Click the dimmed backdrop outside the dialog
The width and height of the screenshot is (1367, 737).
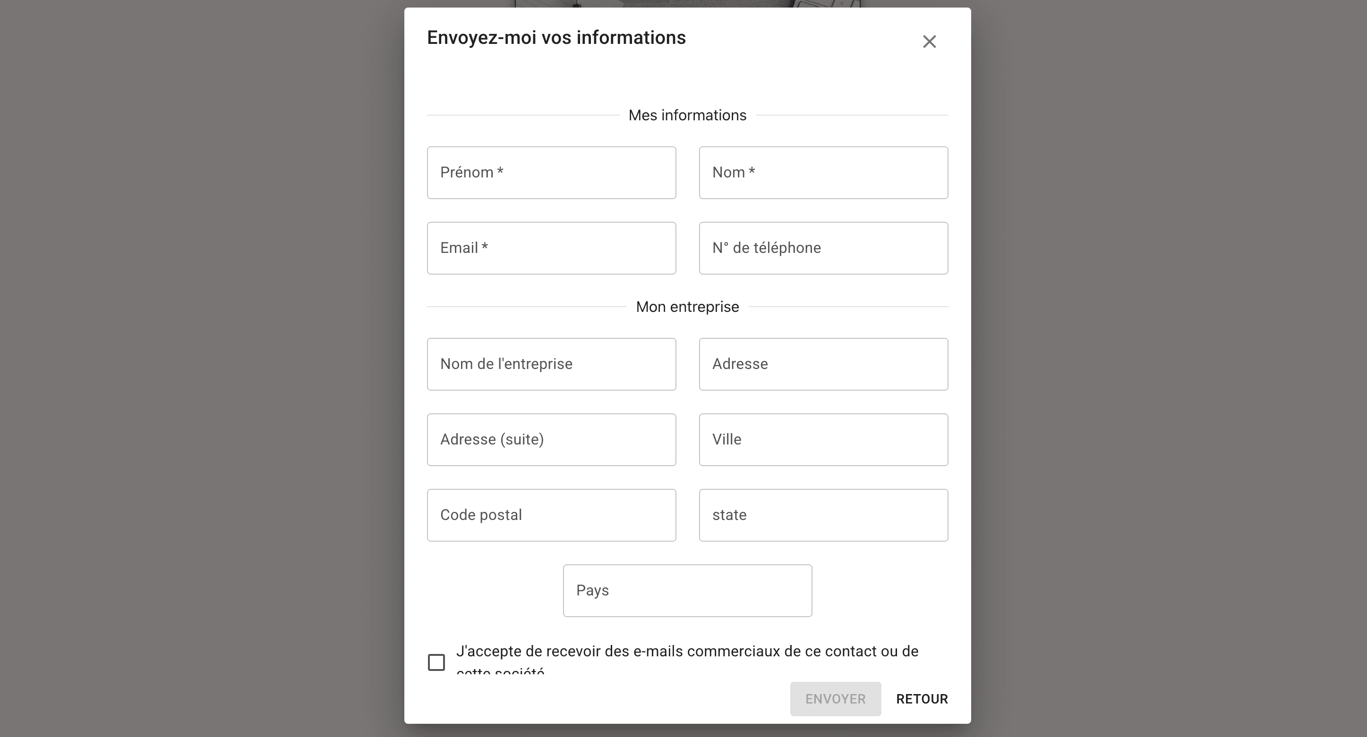click(202, 371)
